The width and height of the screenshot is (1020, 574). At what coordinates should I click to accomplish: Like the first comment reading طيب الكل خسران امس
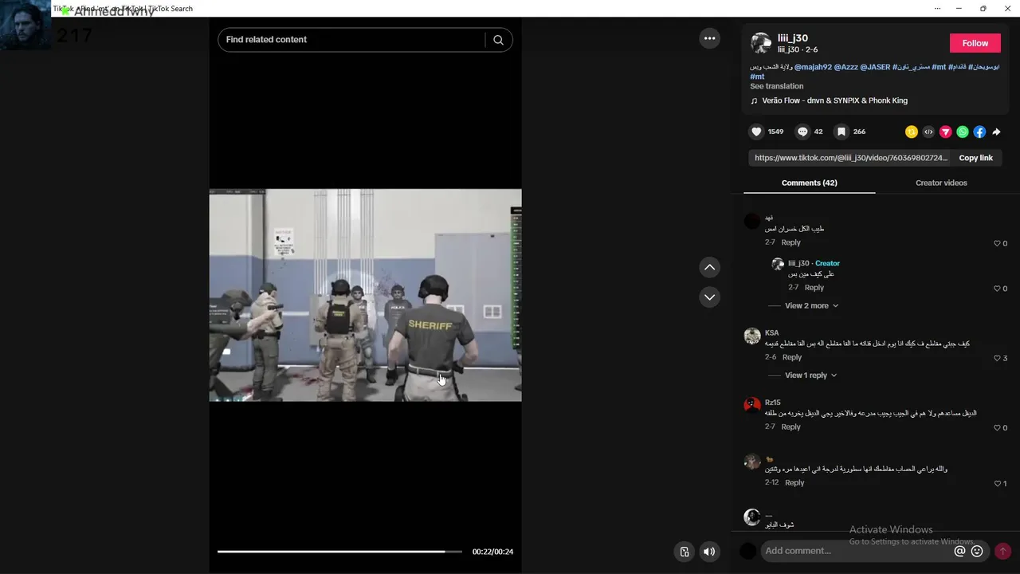997,243
